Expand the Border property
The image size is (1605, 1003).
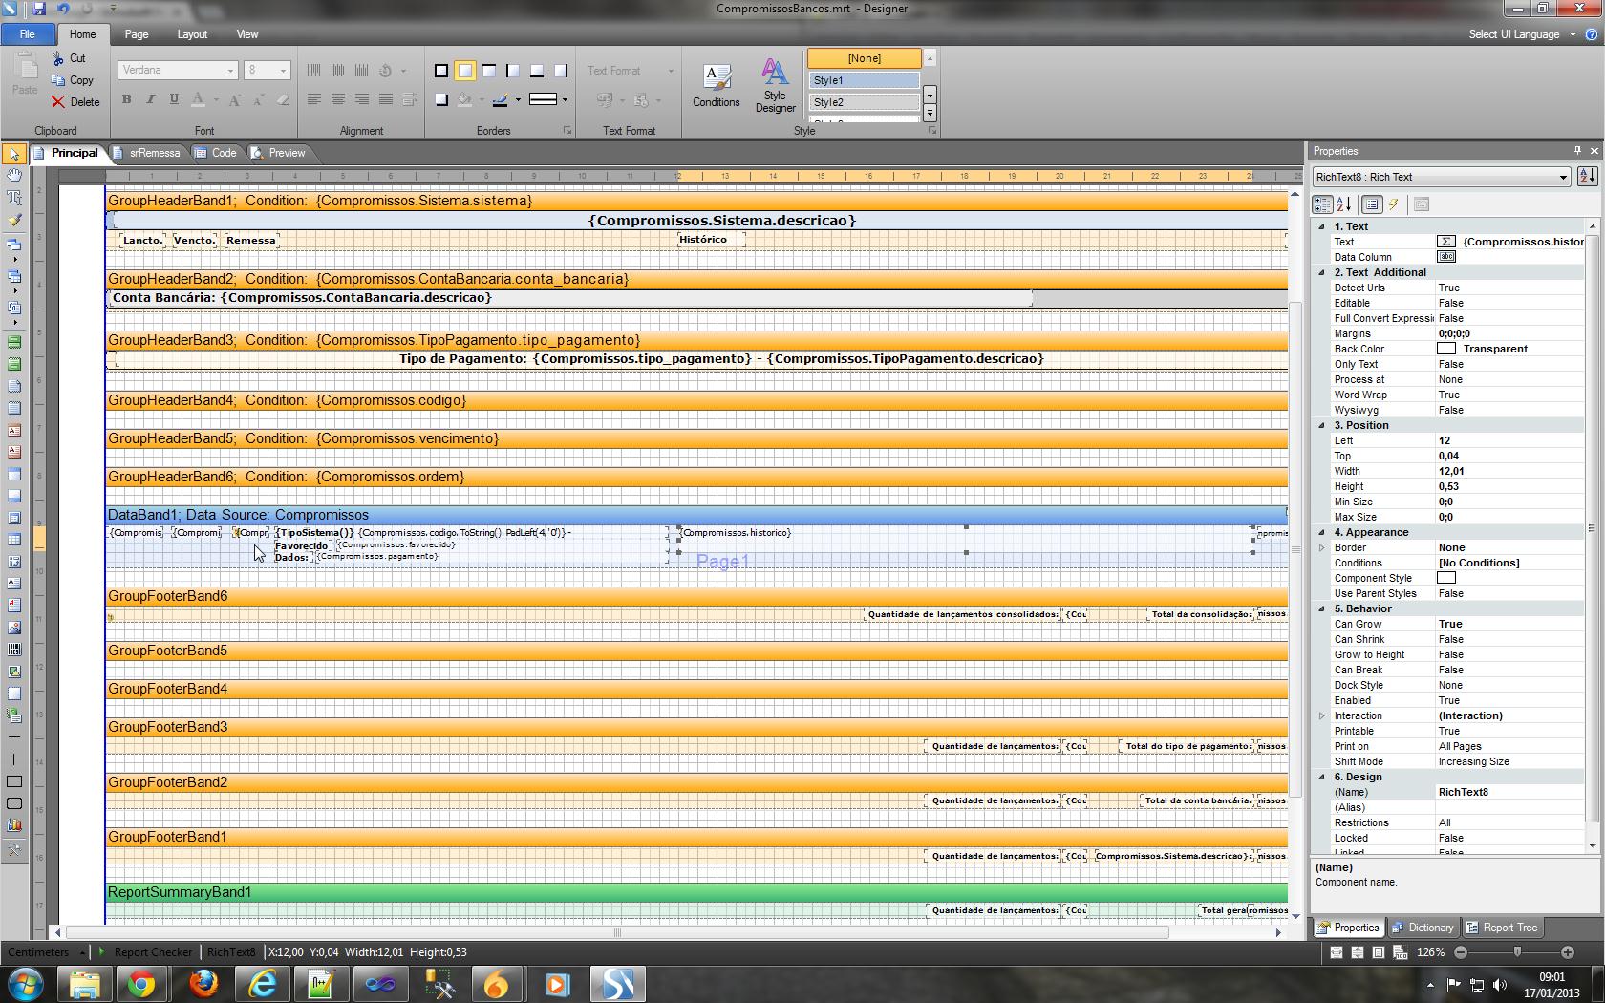[1322, 547]
